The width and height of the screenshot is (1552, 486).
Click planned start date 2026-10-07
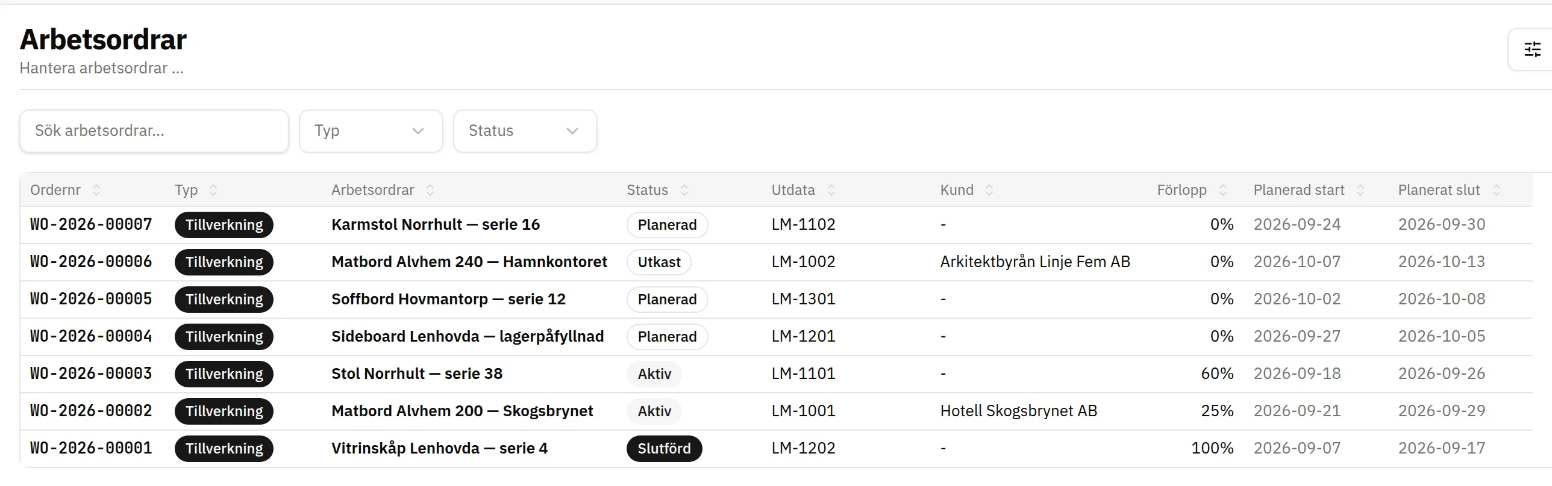[1297, 262]
